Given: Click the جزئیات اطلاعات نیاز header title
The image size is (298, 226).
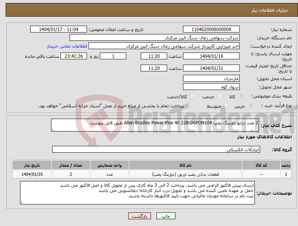Looking at the screenshot, I should point(270,10).
